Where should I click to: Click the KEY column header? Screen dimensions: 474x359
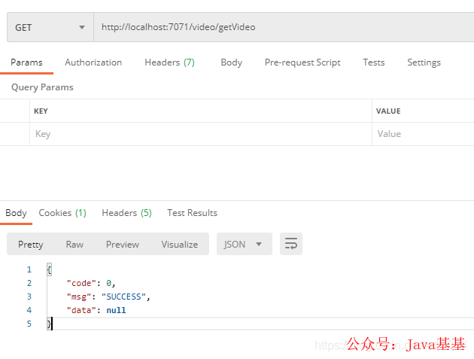coord(41,111)
